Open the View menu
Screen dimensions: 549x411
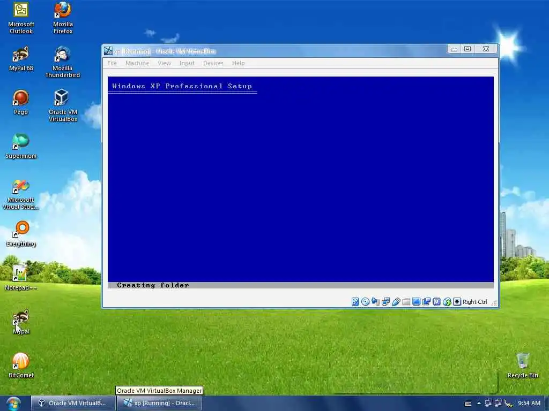[x=164, y=63]
